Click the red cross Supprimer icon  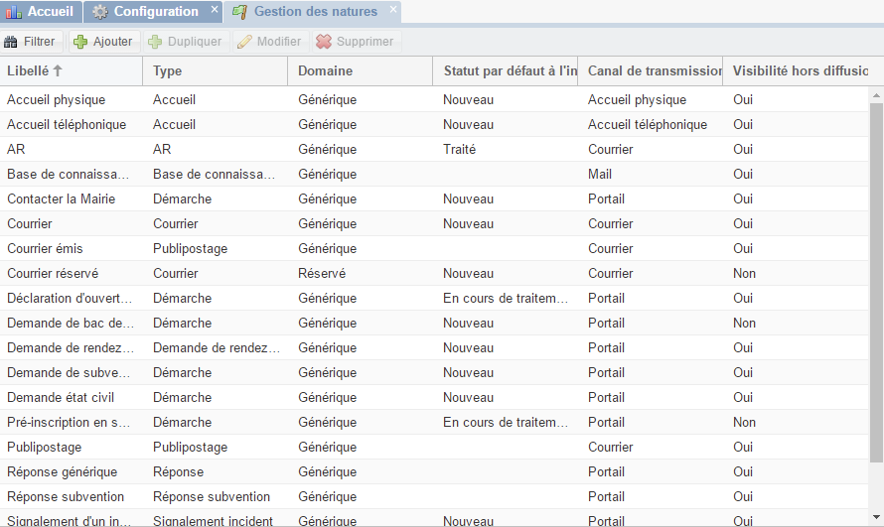coord(323,42)
